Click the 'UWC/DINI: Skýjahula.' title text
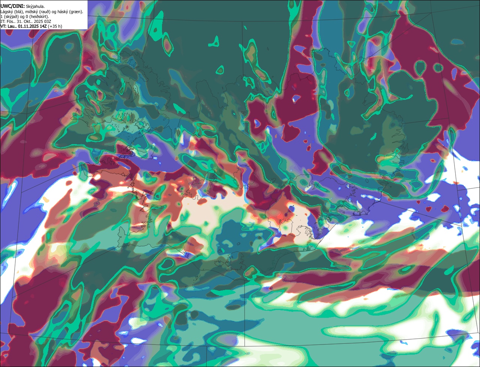Image resolution: width=480 pixels, height=367 pixels. (22, 6)
